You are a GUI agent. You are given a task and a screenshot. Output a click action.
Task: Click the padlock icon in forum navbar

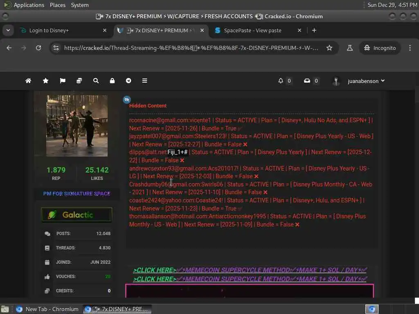[x=112, y=81]
